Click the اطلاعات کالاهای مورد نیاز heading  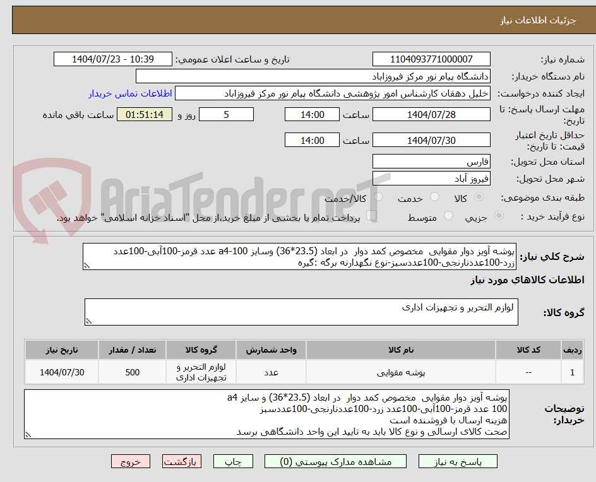528,280
